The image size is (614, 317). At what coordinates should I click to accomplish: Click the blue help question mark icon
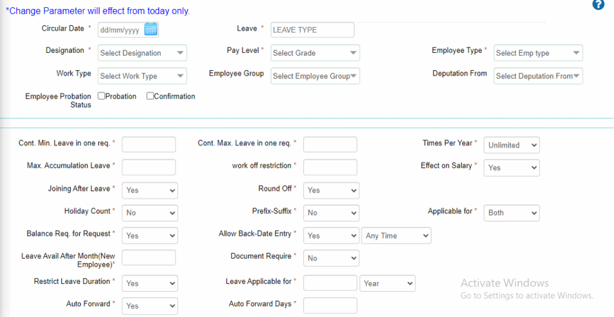[598, 5]
